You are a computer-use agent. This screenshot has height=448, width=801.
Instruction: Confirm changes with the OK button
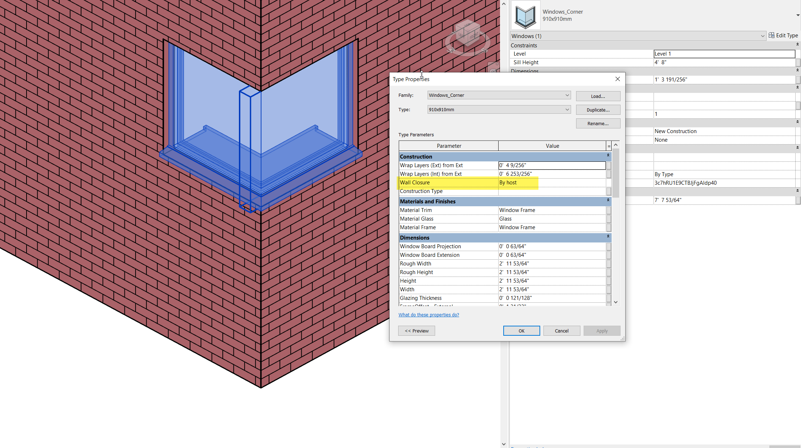[521, 330]
